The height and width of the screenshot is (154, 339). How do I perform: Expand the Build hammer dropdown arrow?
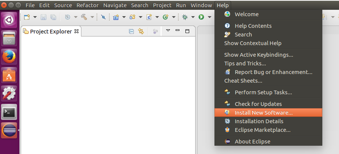(x=92, y=17)
